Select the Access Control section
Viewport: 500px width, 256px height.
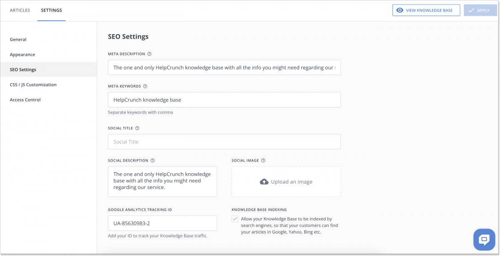[x=25, y=99]
